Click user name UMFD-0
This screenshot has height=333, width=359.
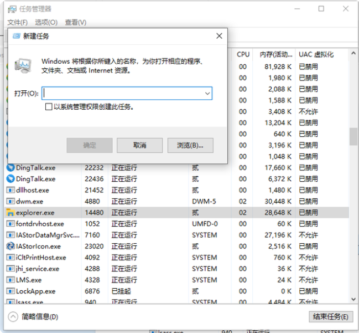pos(205,224)
